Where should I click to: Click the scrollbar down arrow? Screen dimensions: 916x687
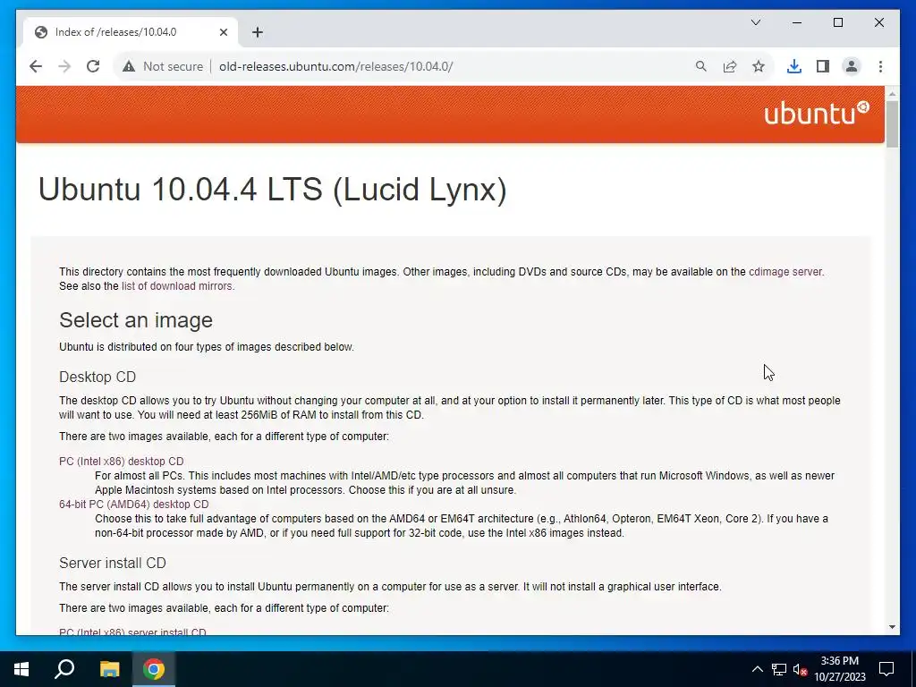click(892, 627)
